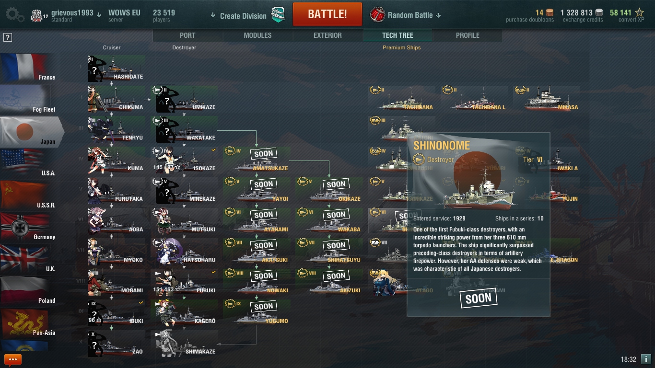Expand the grievous1993 account dropdown
Screen dimensions: 655x368
click(x=98, y=14)
